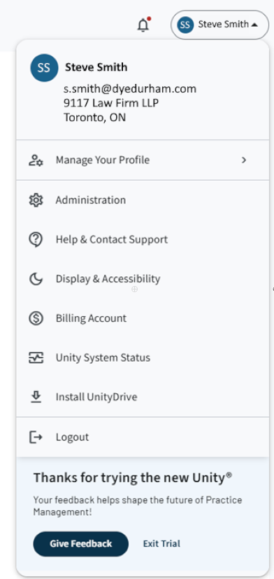The width and height of the screenshot is (274, 579).
Task: Click the Help question mark icon
Action: click(36, 240)
